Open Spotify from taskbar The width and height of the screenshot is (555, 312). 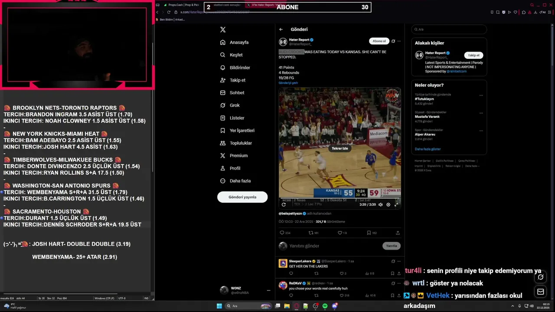[325, 306]
